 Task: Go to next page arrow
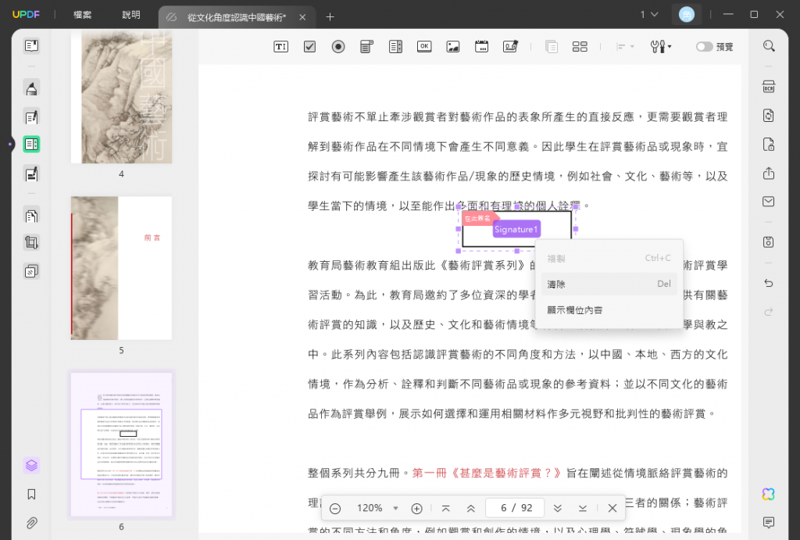tap(558, 509)
